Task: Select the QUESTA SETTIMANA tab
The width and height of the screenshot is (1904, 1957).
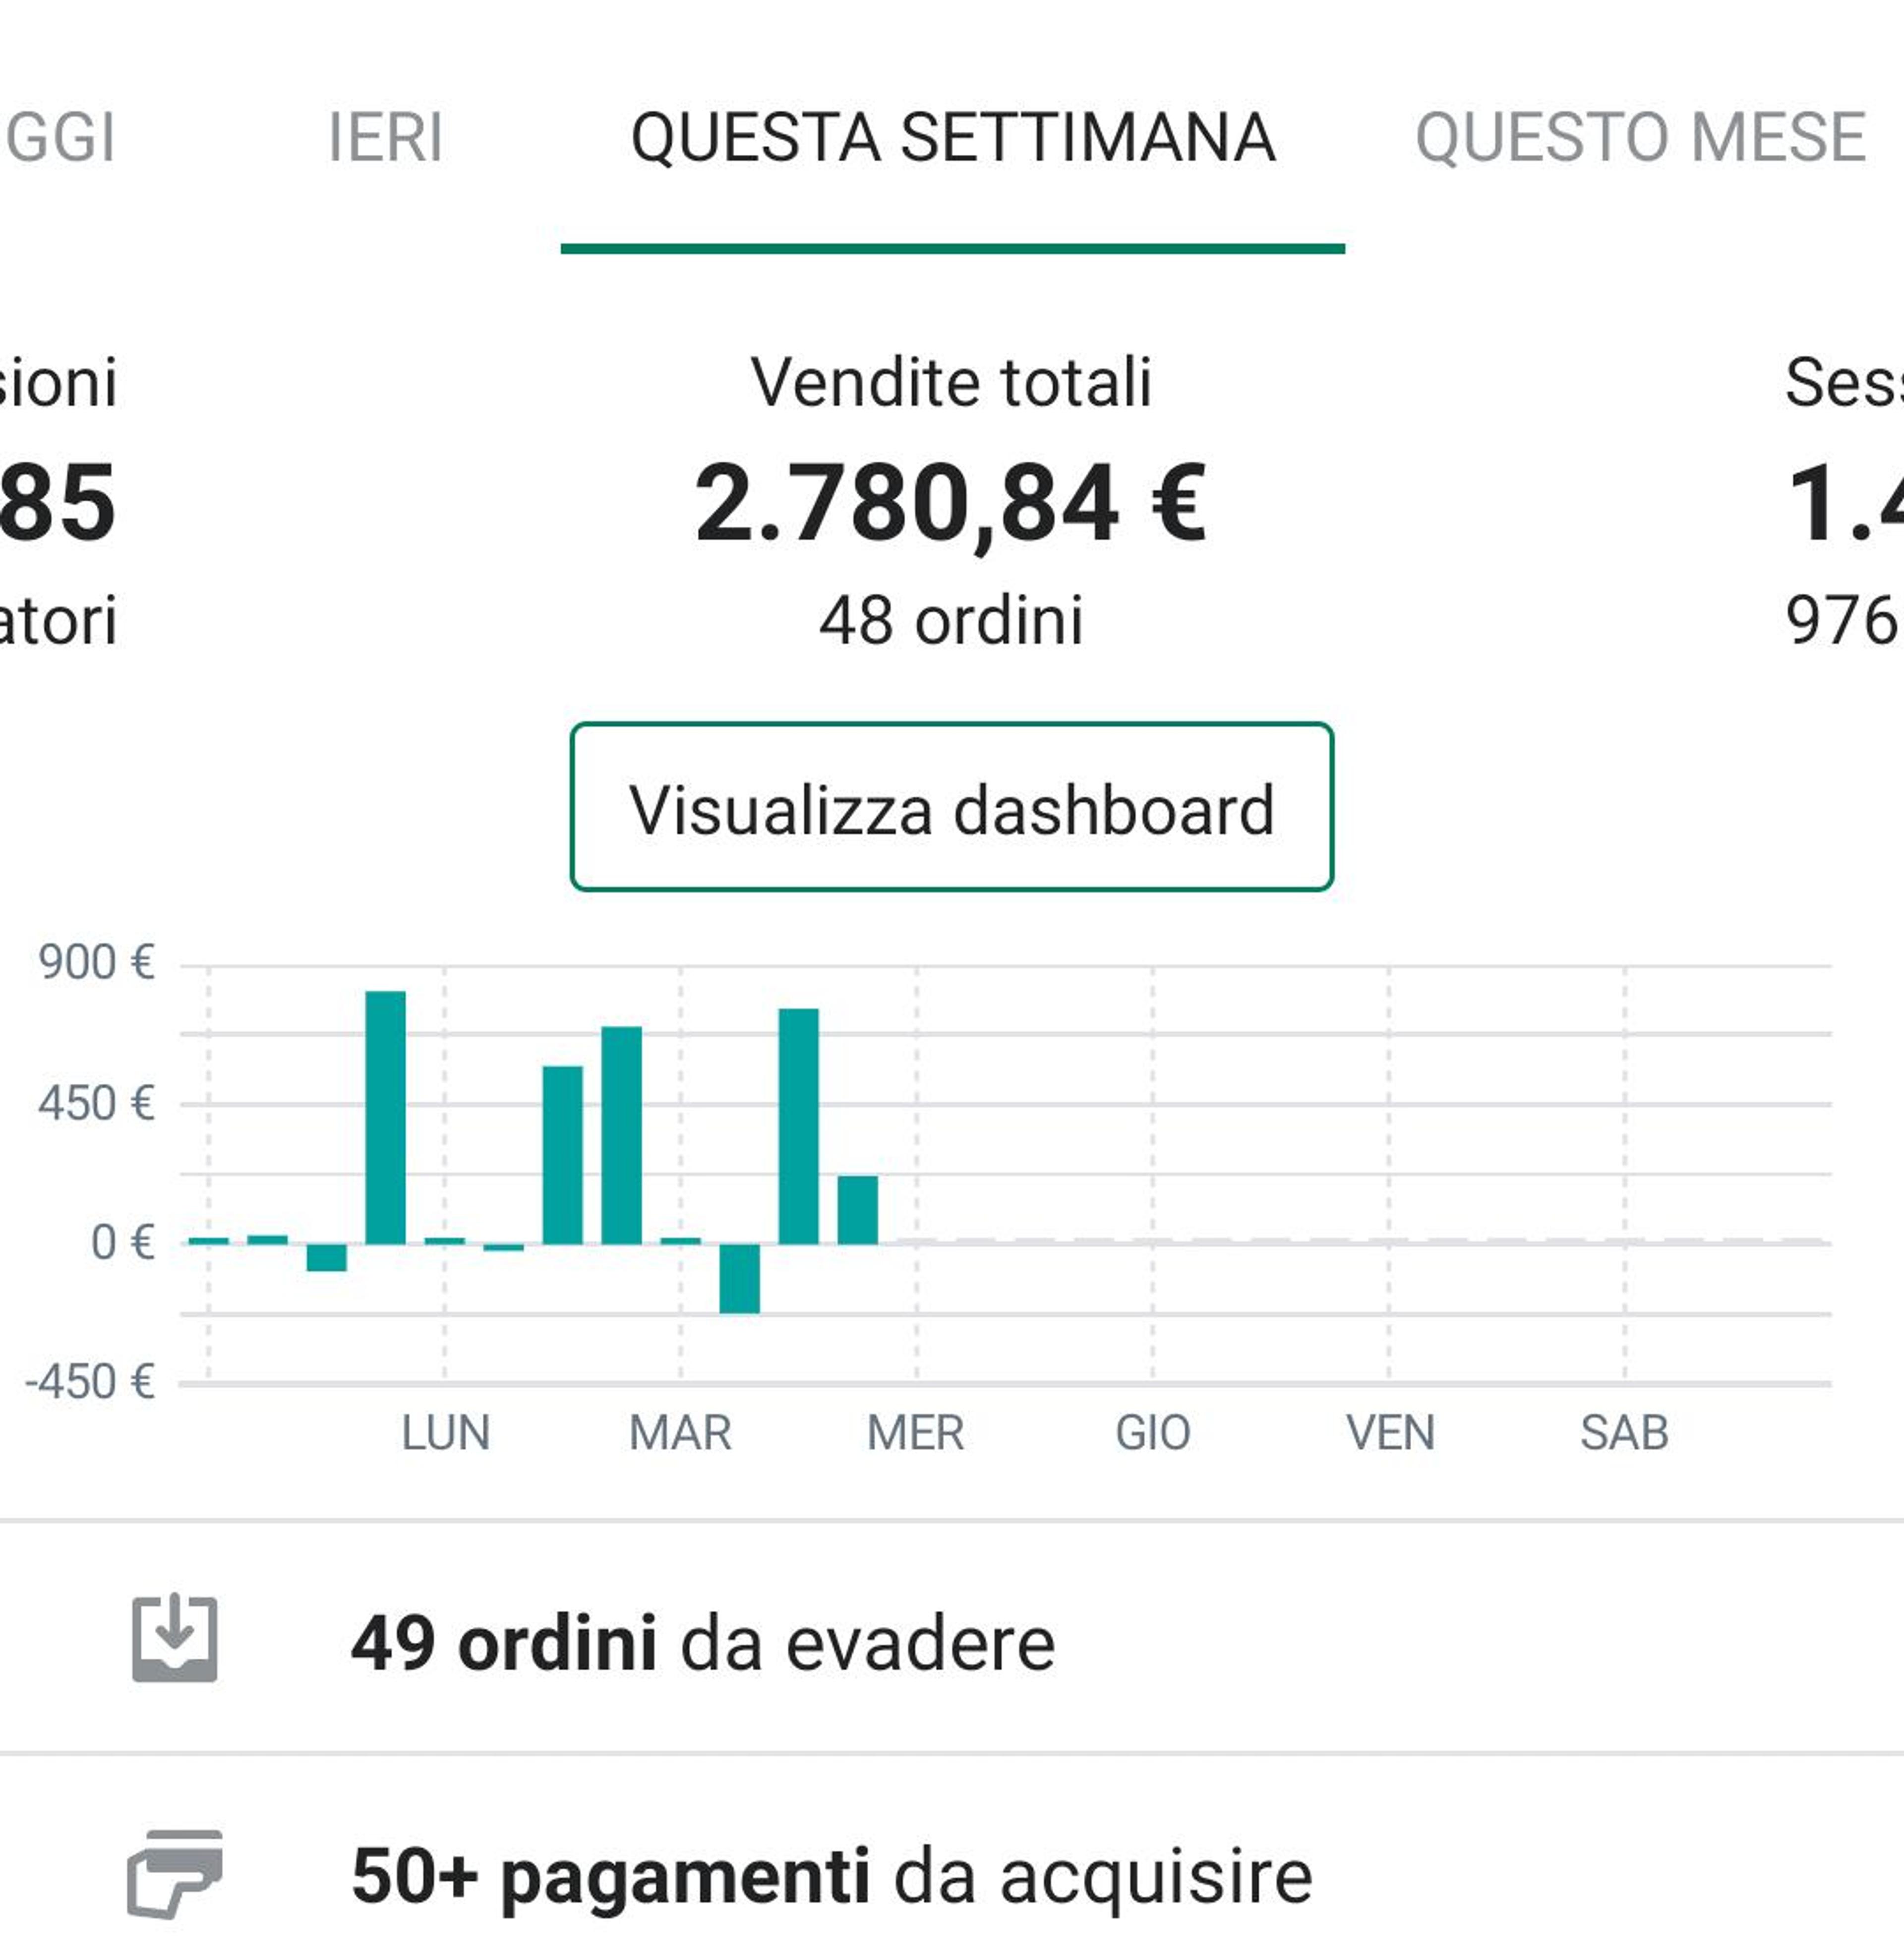Action: tap(952, 137)
